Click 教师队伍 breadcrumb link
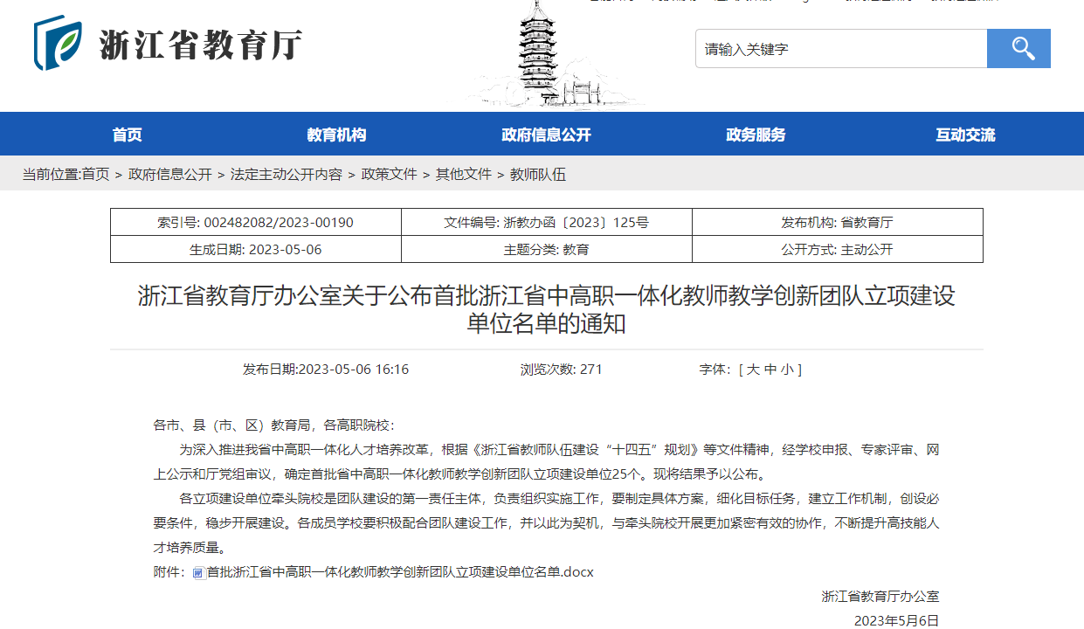1084x629 pixels. point(538,175)
